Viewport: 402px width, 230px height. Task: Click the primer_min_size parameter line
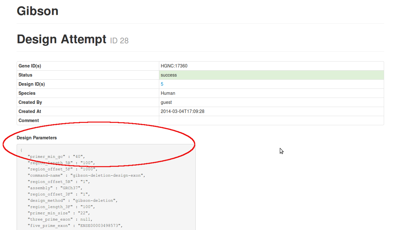pos(59,213)
